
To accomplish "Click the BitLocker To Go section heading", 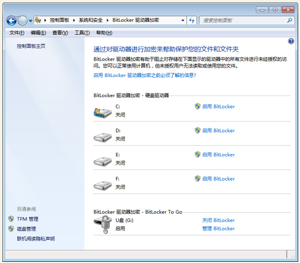I will click(x=138, y=212).
